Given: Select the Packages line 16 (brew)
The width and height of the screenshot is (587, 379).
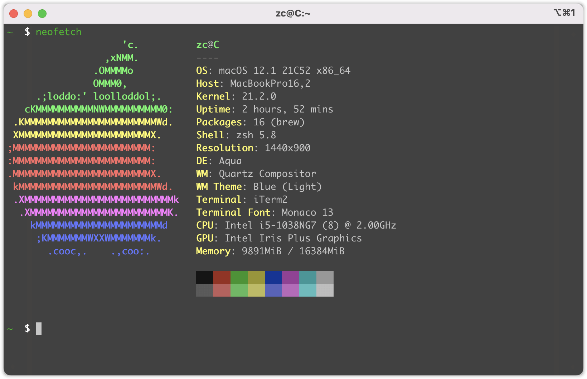Looking at the screenshot, I should point(251,122).
